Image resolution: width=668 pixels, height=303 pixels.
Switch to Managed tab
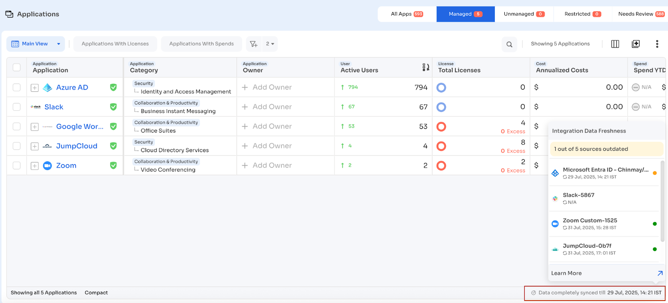pos(466,14)
